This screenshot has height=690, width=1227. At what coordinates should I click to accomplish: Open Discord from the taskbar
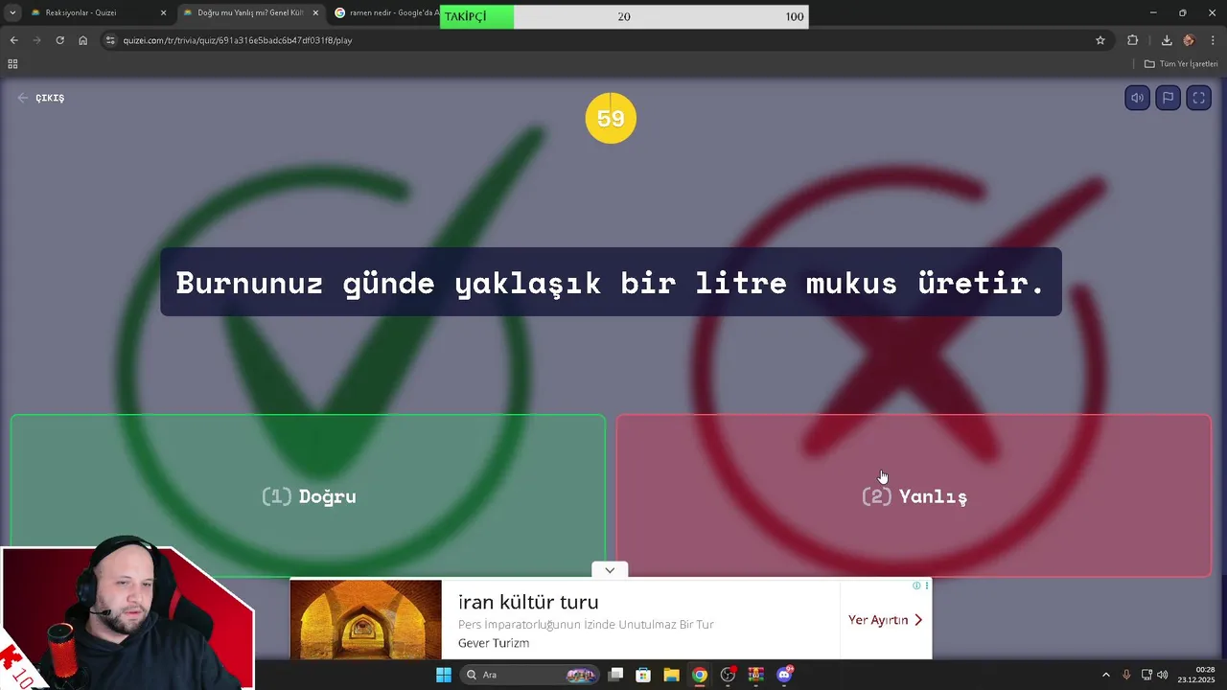[x=784, y=675]
